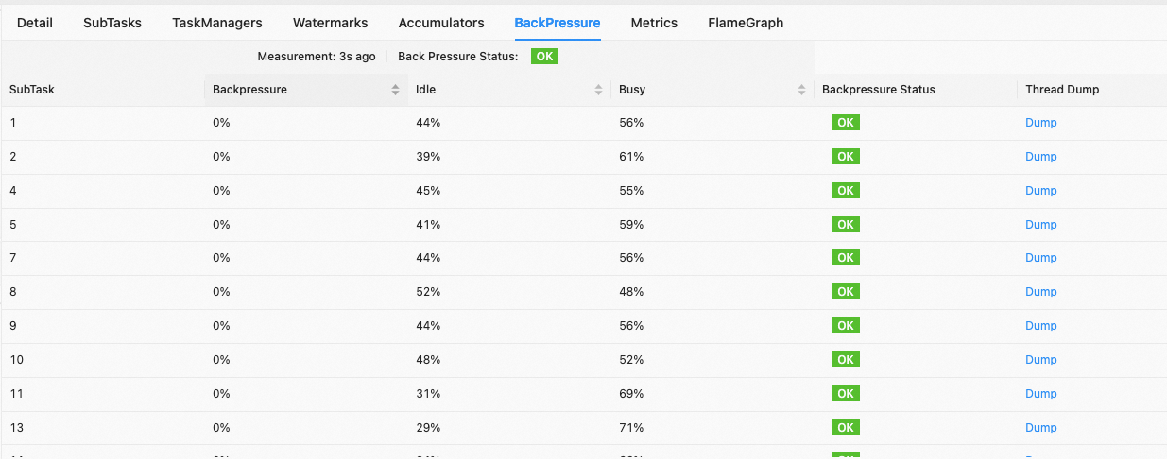
Task: Click OK status badge for subtask 8
Action: 846,292
